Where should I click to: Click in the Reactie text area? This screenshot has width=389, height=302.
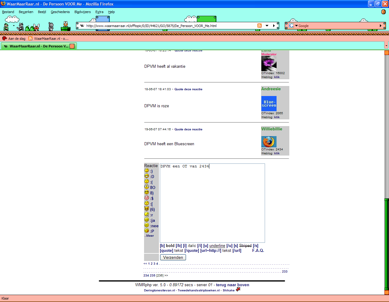point(212,203)
